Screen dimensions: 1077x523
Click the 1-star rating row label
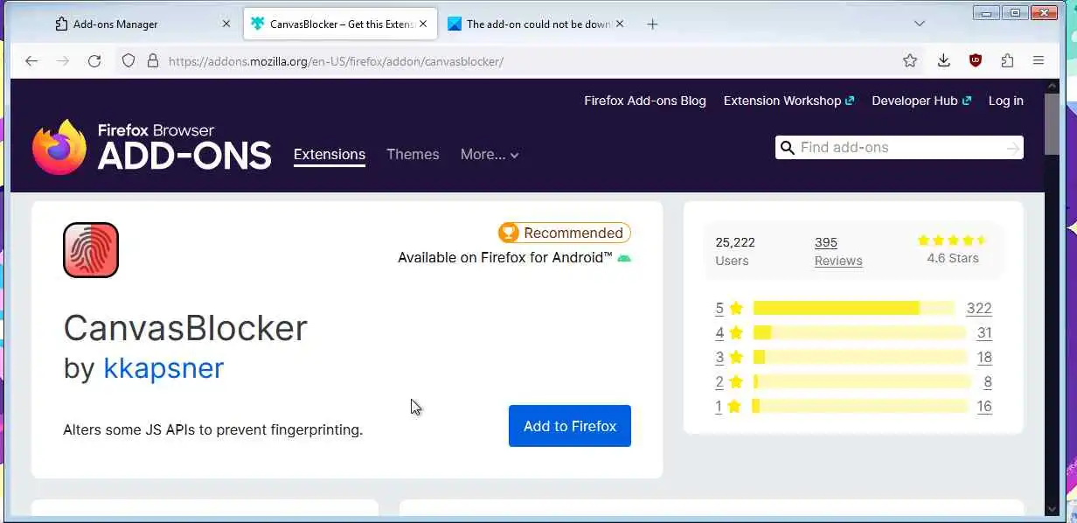(728, 406)
